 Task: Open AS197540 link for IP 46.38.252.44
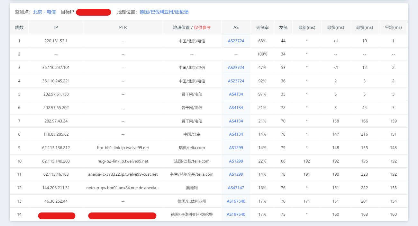click(x=236, y=201)
